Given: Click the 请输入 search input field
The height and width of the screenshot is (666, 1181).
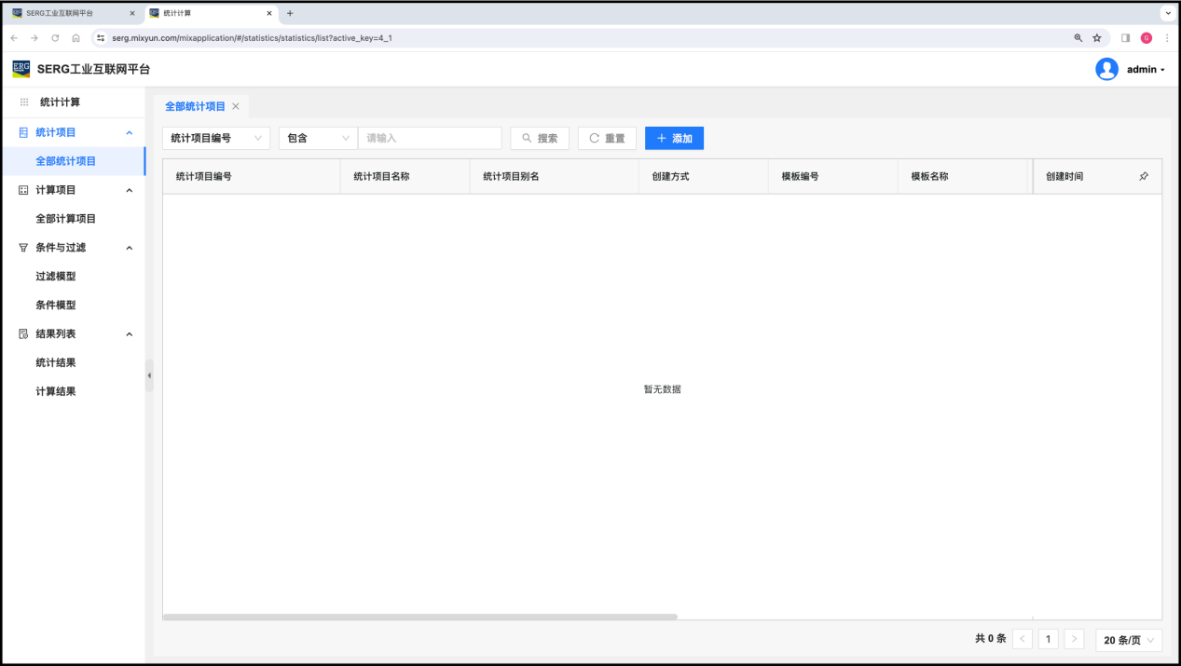Looking at the screenshot, I should click(x=430, y=138).
